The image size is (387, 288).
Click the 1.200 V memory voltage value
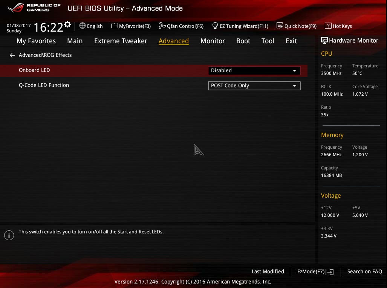pos(360,155)
